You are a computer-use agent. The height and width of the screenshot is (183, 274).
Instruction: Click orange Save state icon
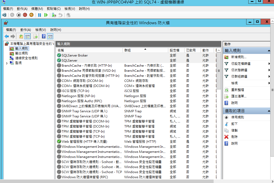(32, 15)
